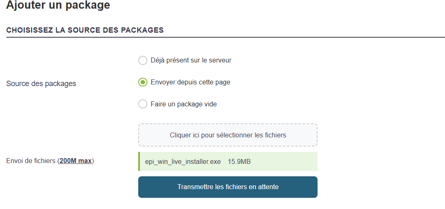Open the "200M max" upload limit link
The height and width of the screenshot is (209, 445).
pos(76,161)
